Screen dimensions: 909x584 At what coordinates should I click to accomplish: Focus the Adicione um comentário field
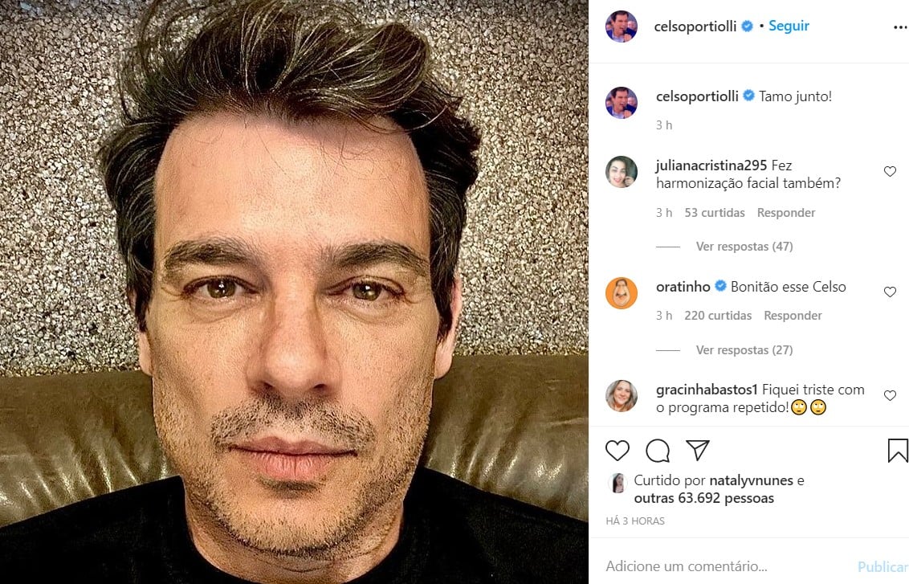tap(728, 566)
